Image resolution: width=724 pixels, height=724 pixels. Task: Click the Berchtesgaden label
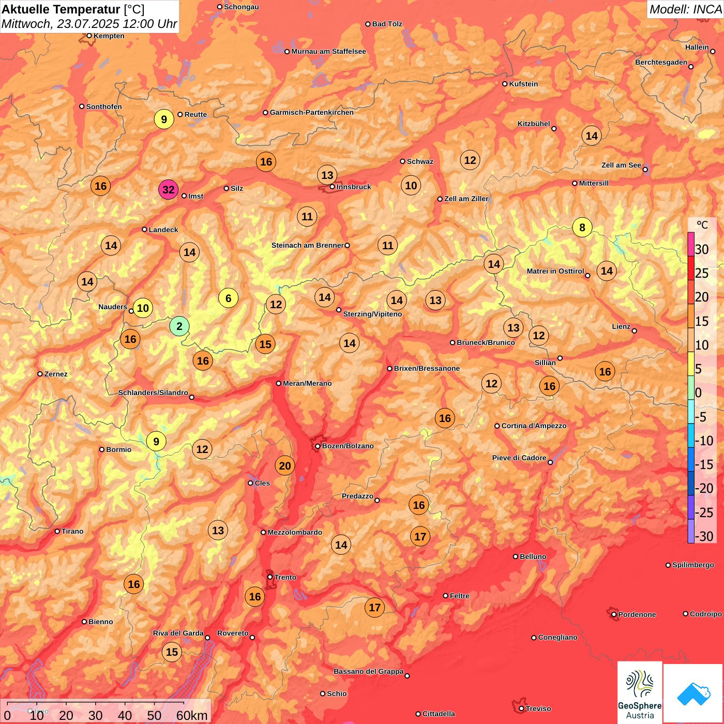pos(661,62)
